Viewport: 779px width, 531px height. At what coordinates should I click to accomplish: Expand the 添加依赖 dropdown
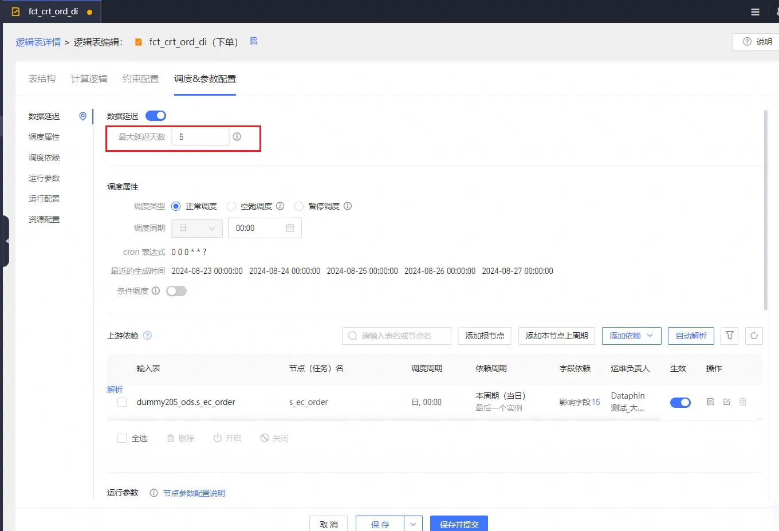tap(631, 336)
